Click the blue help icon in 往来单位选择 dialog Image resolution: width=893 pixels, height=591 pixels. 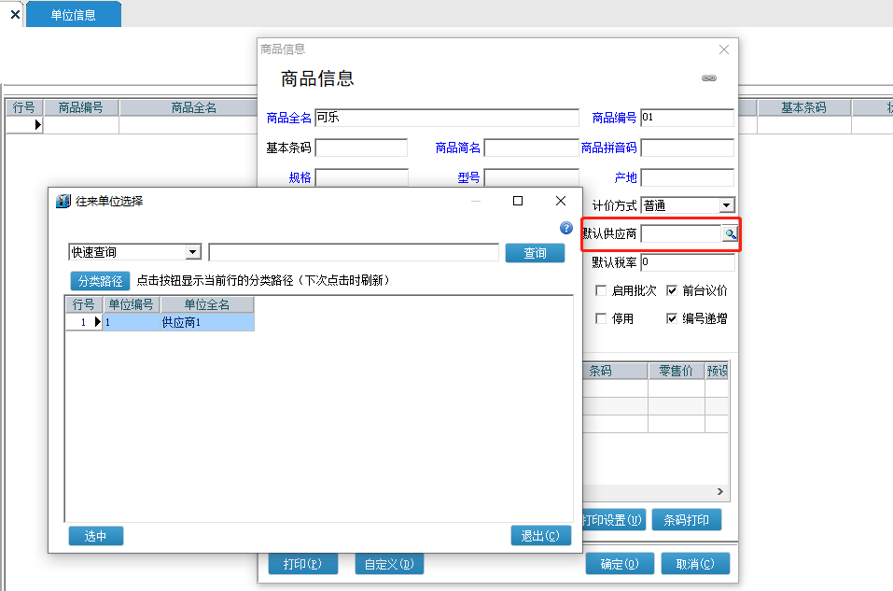565,227
